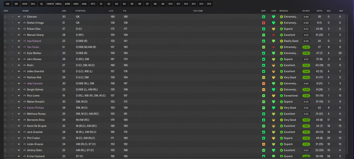Open Ederson's player info icon

[25, 17]
